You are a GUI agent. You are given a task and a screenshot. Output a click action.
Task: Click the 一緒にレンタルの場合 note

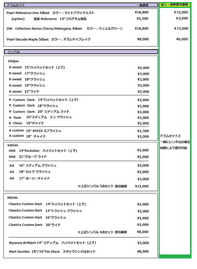[x=175, y=142]
